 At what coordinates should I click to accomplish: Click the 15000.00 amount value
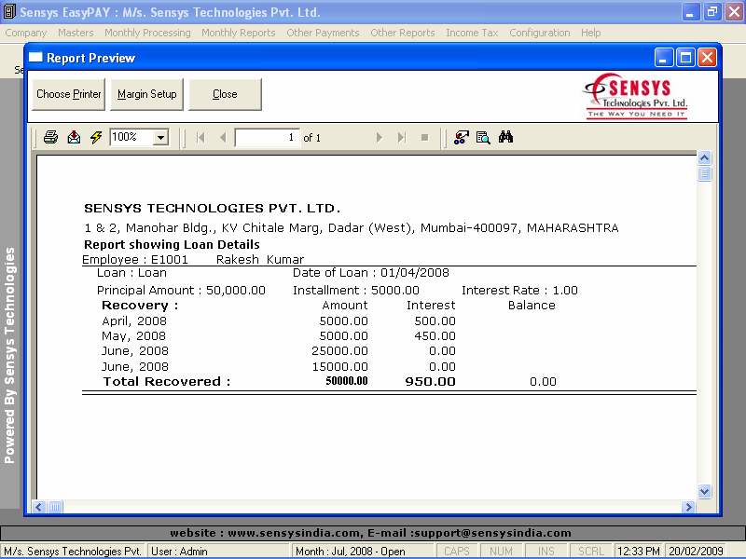pos(339,367)
